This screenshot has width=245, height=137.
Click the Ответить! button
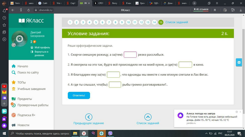[x=79, y=96]
